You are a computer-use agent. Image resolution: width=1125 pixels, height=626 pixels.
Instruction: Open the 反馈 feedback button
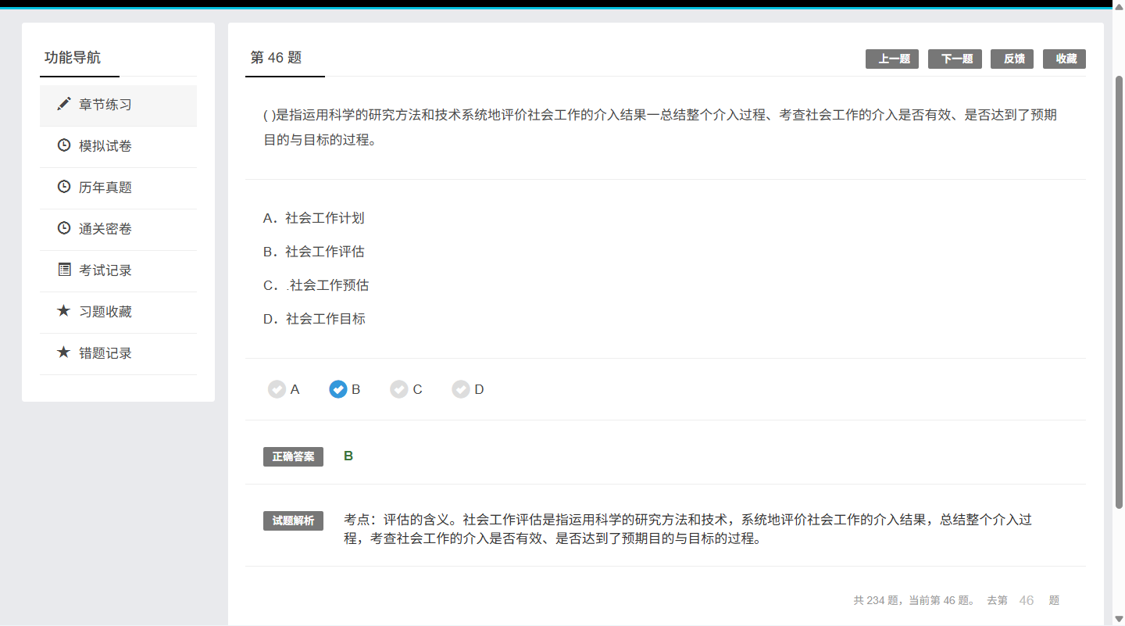click(1012, 59)
